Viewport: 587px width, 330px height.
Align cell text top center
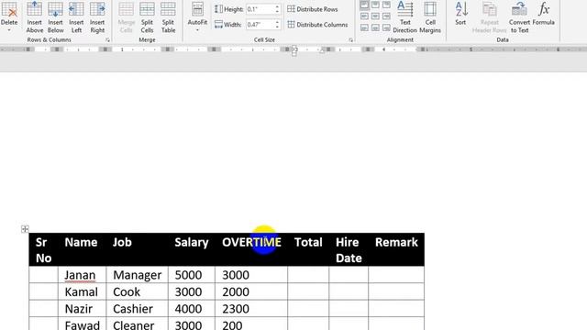[375, 5]
